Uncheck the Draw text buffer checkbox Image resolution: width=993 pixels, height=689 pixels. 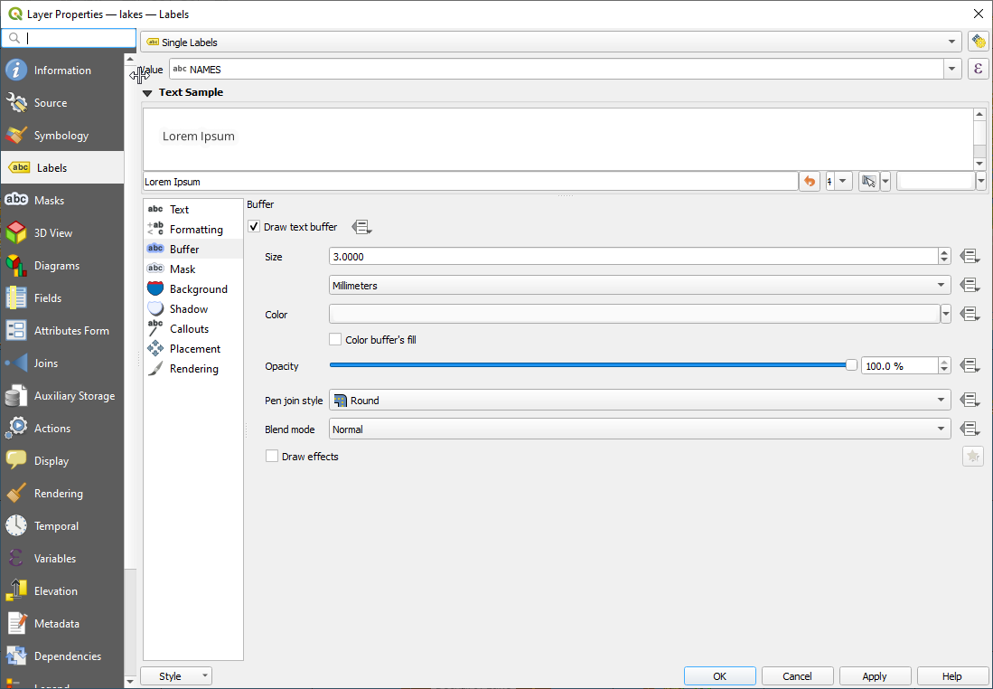tap(254, 227)
